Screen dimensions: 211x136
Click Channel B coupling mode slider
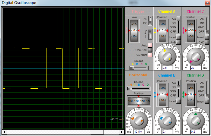coord(178,89)
